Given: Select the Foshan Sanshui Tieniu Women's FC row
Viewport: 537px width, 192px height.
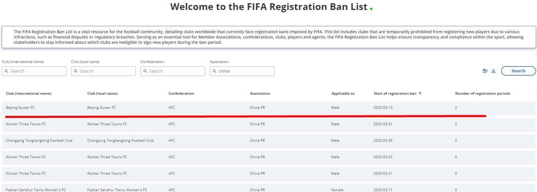Looking at the screenshot, I should pyautogui.click(x=268, y=188).
